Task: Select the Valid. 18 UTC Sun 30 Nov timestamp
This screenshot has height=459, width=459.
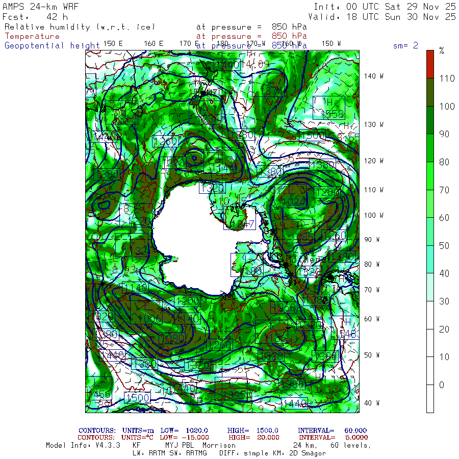Action: point(382,16)
